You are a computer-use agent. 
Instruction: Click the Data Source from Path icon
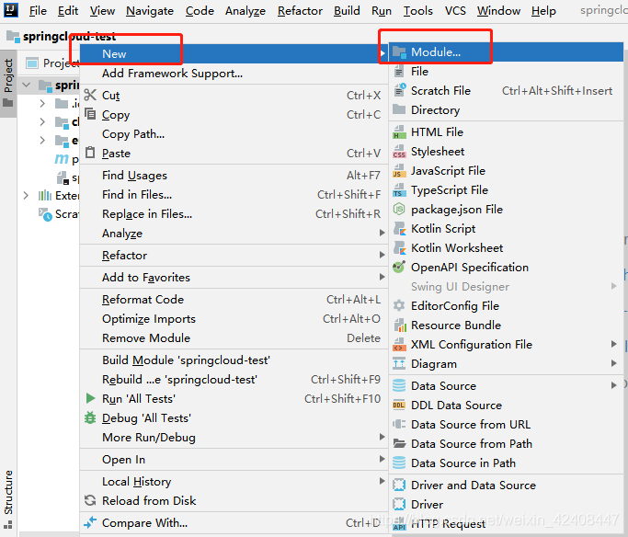click(x=399, y=443)
